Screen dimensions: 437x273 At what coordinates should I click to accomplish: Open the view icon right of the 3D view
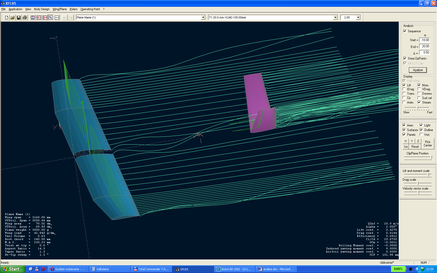tap(57, 17)
